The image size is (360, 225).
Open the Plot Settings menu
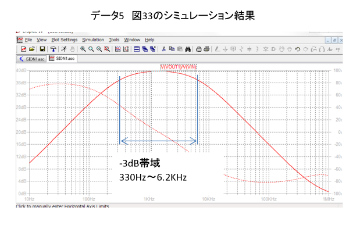coord(65,40)
